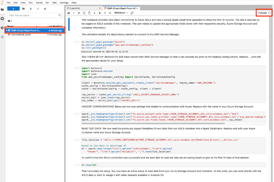The height and width of the screenshot is (182, 274).
Task: Interrupt the kernel with stop icon
Action: point(100,13)
